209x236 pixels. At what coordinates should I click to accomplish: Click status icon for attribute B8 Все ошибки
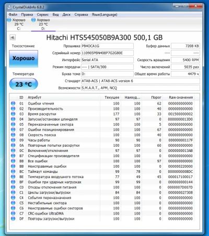click(x=13, y=161)
